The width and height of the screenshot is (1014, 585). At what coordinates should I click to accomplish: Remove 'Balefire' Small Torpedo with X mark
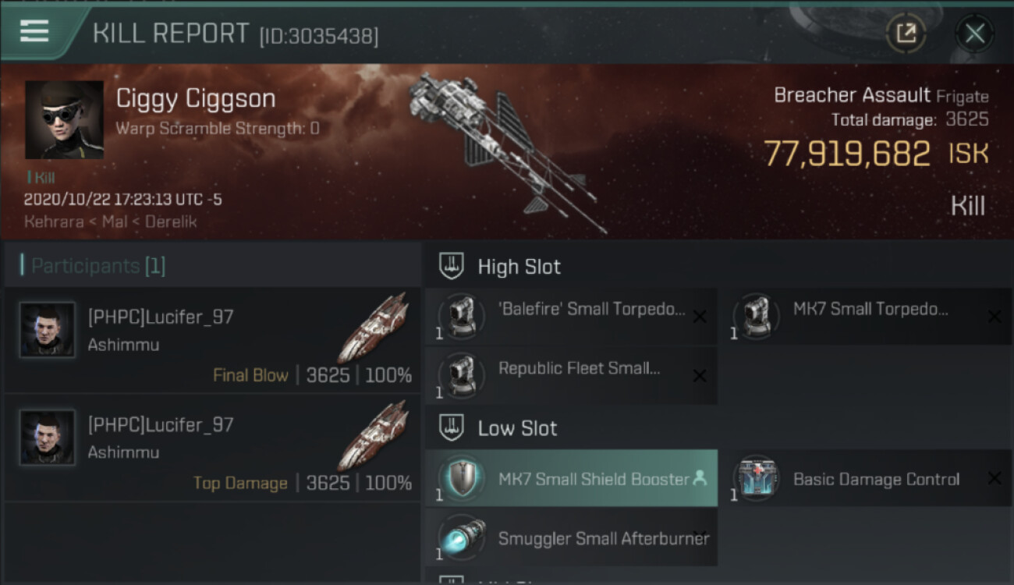point(700,316)
